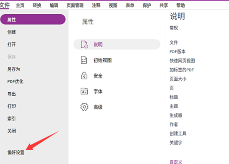Click 另存为 in the sidebar
Screen dimensions: 229x164
[13, 69]
